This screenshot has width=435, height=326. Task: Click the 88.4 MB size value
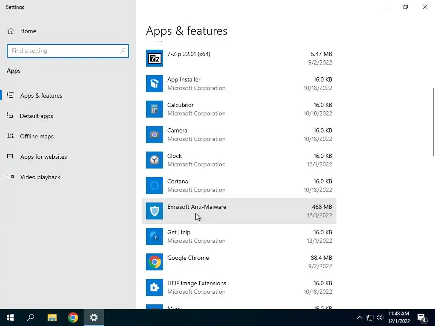(321, 258)
